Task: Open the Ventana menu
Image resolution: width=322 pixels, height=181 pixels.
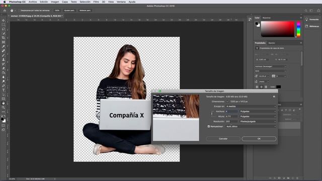Action: (x=121, y=2)
